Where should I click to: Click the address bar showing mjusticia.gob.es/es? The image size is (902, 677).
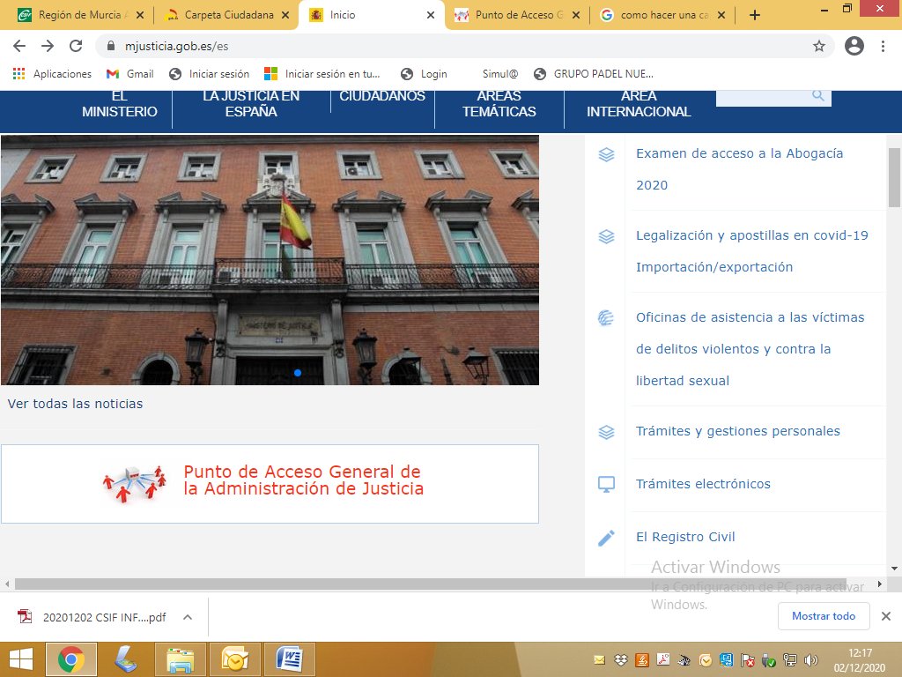(x=465, y=46)
